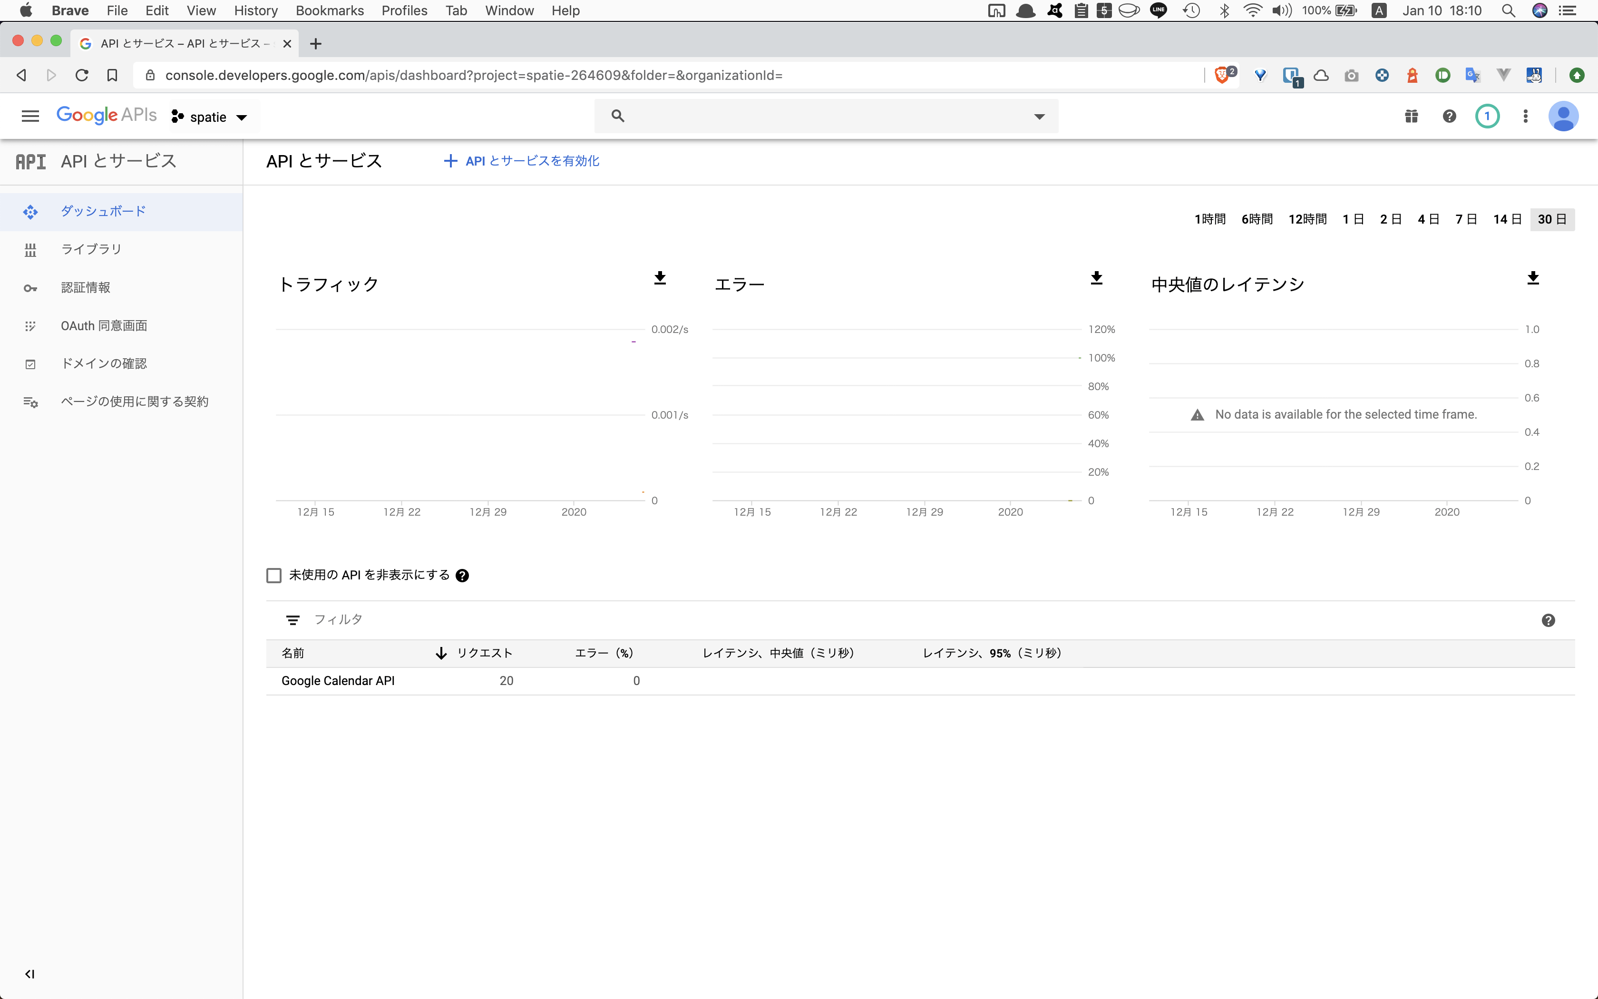The width and height of the screenshot is (1598, 999).
Task: Open the spatie project selector dropdown
Action: point(210,116)
